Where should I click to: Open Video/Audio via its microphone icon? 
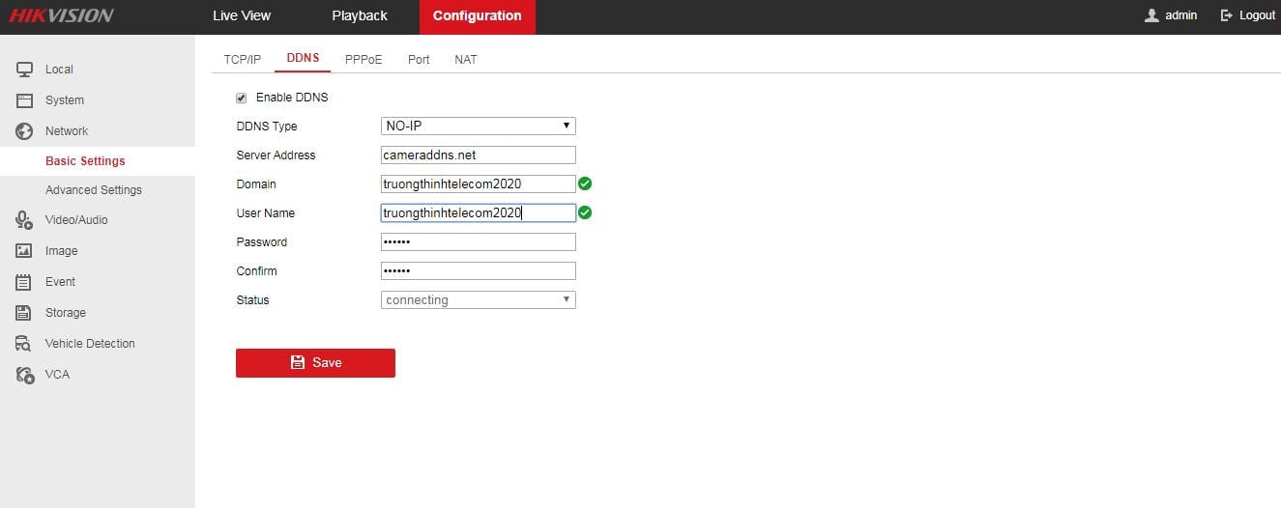(x=25, y=220)
